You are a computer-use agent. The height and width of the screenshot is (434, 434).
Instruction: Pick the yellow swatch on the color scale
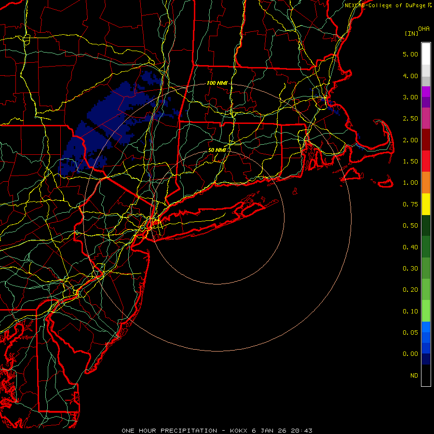click(426, 204)
